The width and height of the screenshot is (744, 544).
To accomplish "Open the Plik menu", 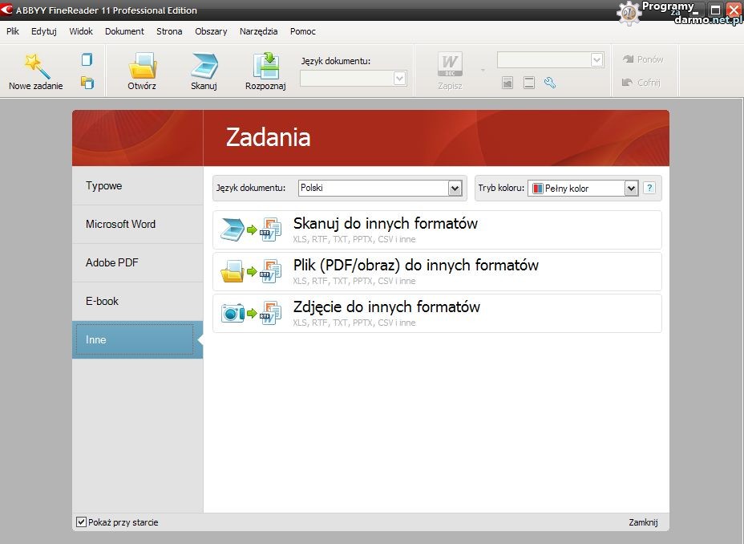I will (x=13, y=31).
